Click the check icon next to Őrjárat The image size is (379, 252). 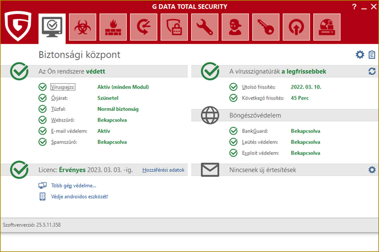42,98
